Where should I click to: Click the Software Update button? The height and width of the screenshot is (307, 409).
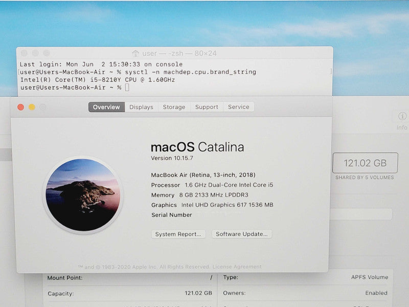241,234
